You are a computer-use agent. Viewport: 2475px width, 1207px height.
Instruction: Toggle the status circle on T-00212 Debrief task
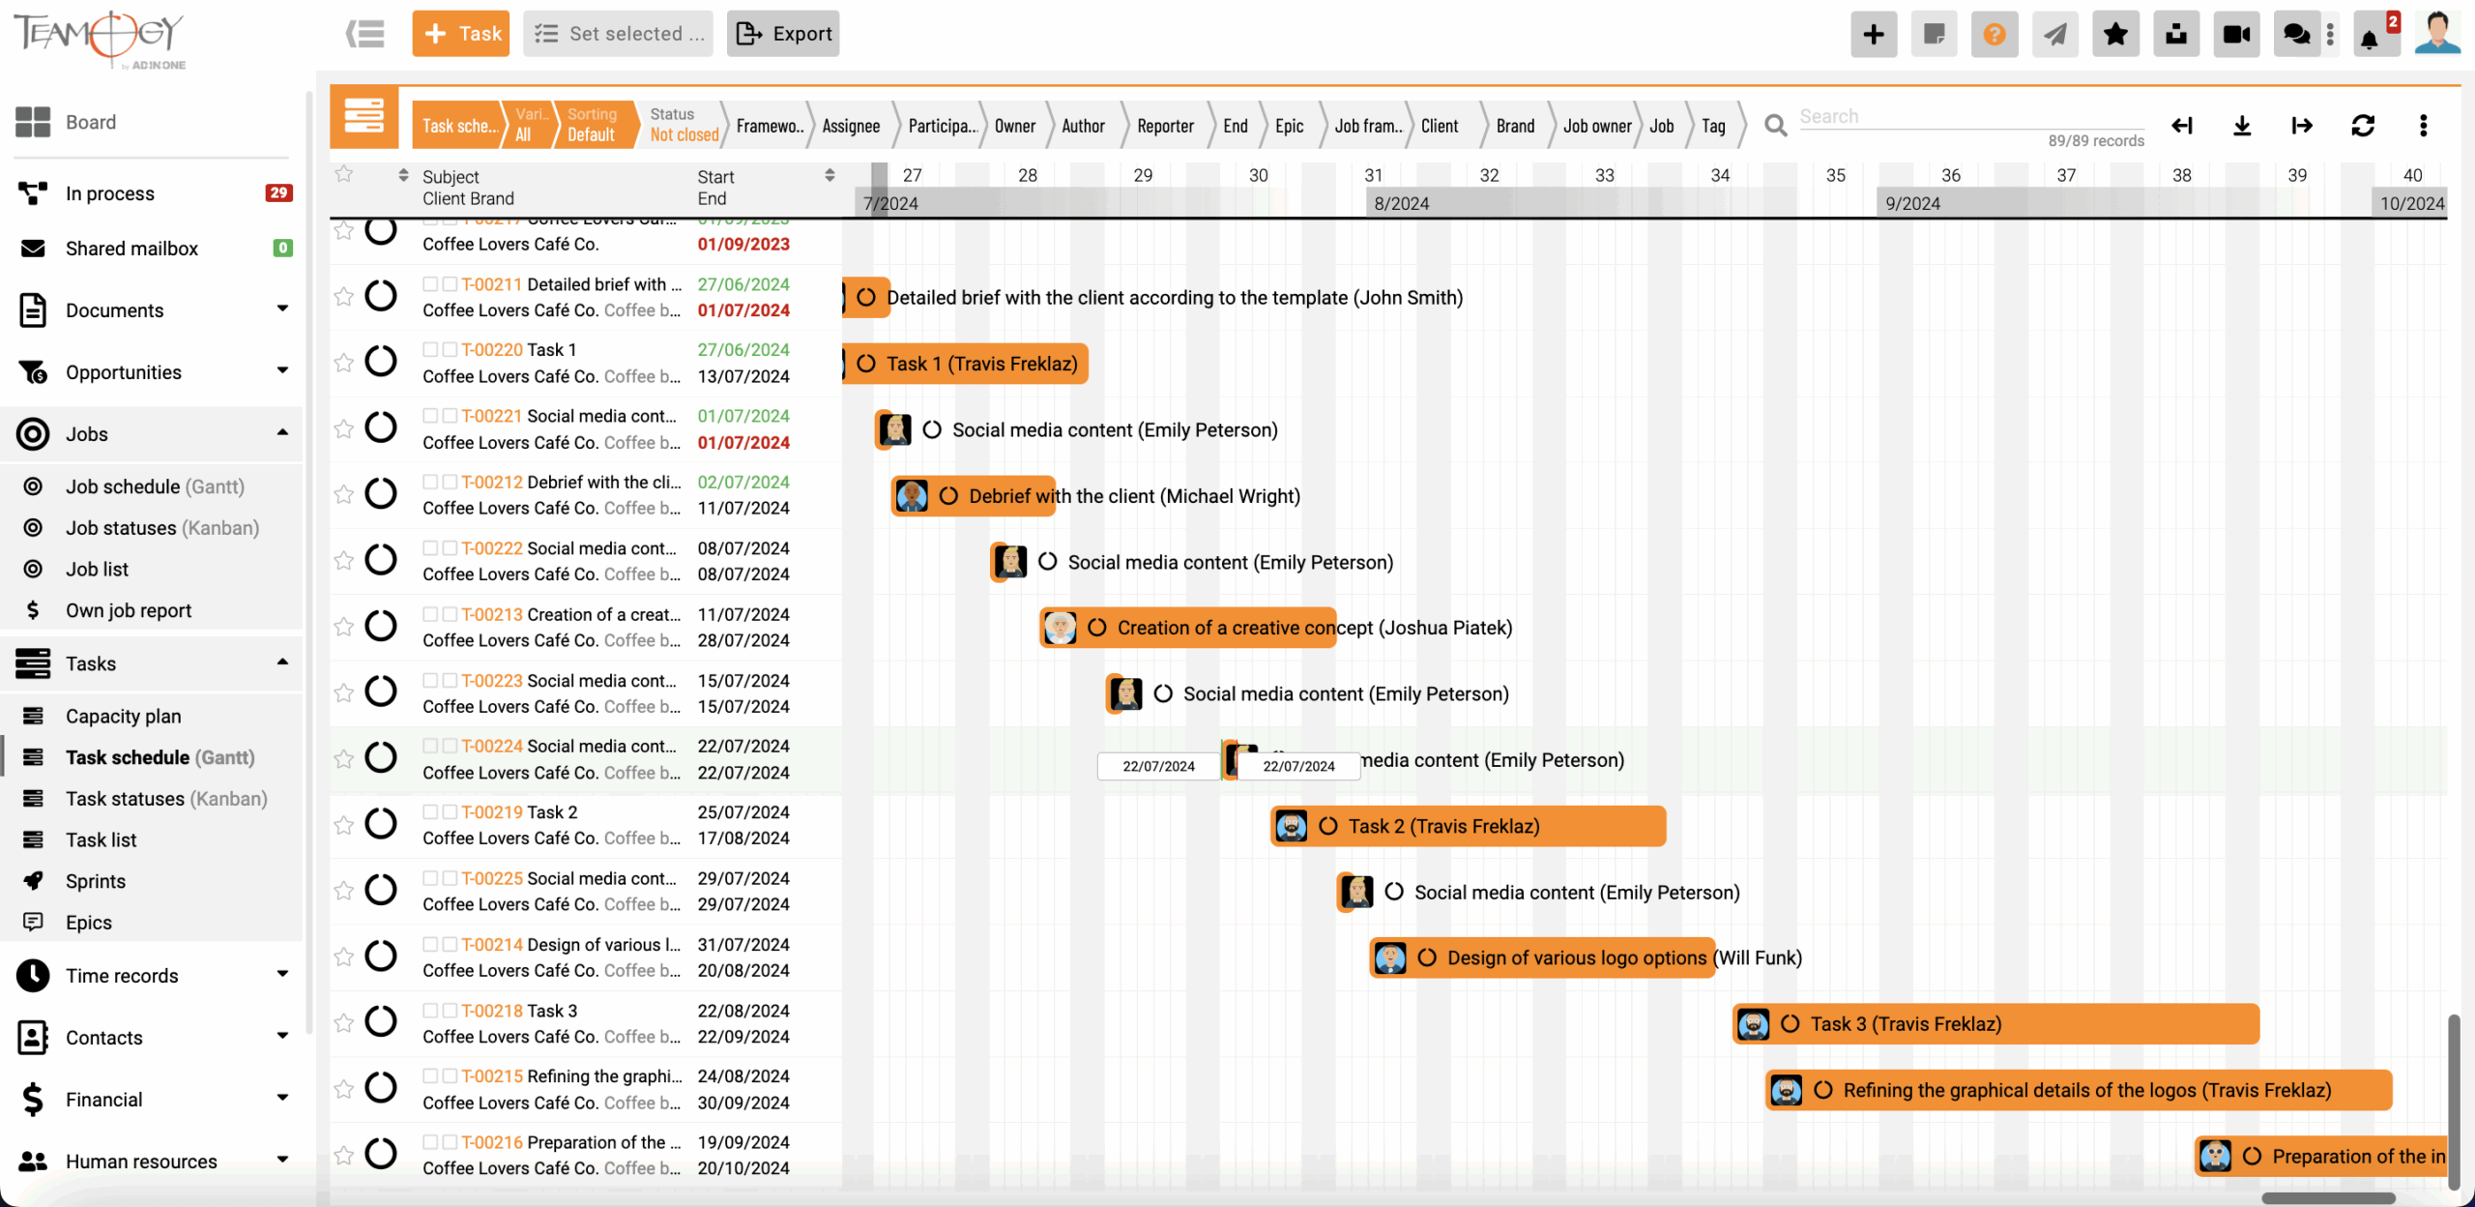click(x=381, y=493)
